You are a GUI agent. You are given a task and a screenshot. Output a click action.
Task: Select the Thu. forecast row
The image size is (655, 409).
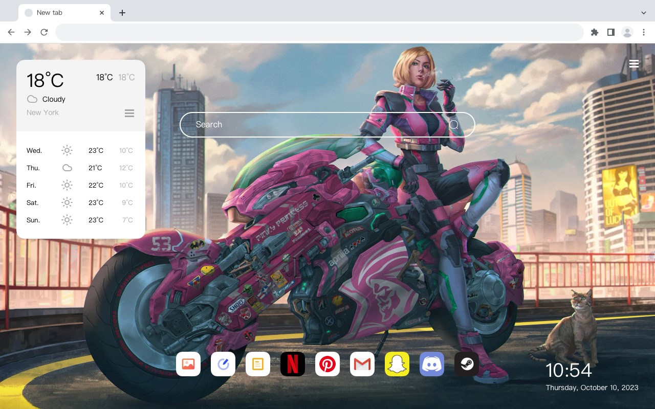click(x=80, y=168)
